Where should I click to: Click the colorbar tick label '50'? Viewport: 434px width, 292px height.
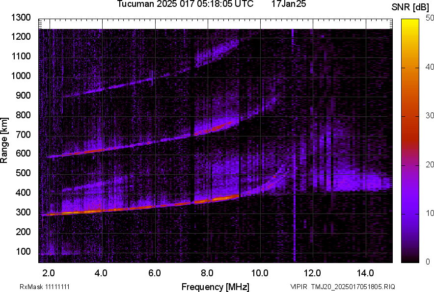430,18
